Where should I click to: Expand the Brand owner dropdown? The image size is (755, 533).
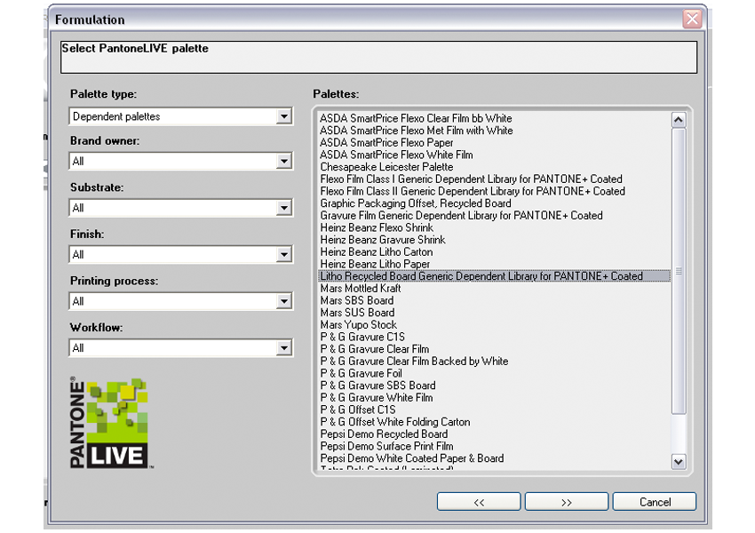pyautogui.click(x=284, y=162)
